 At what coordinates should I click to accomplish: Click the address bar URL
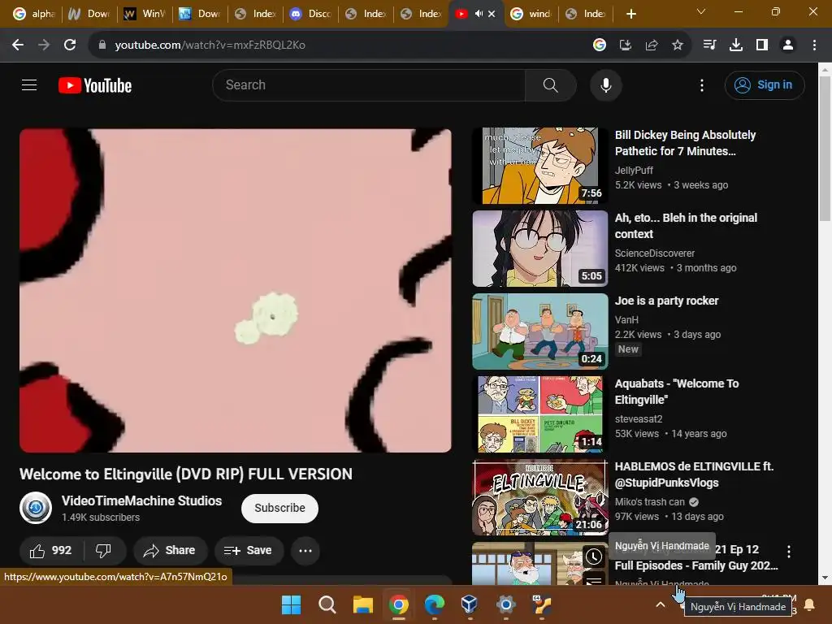click(210, 45)
